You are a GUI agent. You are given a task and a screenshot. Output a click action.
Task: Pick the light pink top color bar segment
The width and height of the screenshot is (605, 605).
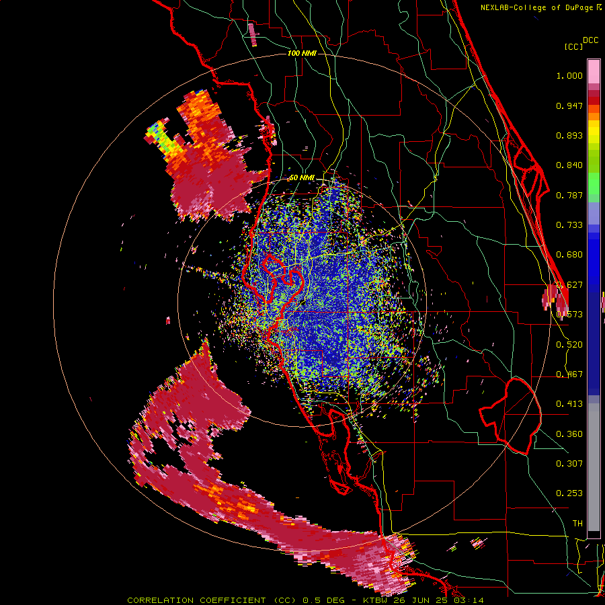pyautogui.click(x=594, y=71)
